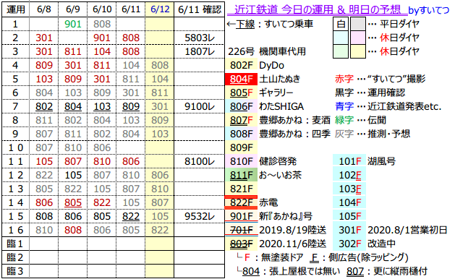The image size is (455, 279).
Task: Select the 822F 赤電 train cell
Action: [241, 202]
